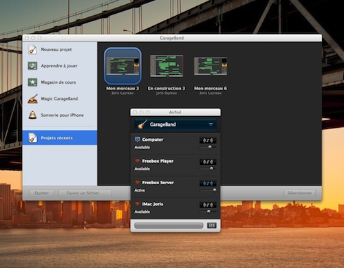Image resolution: width=344 pixels, height=268 pixels.
Task: Click the Freebox Player speaker name
Action: coord(158,161)
